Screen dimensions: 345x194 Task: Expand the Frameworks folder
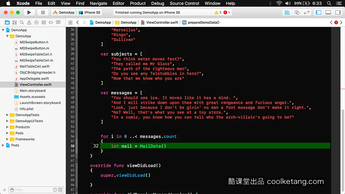pos(7,139)
